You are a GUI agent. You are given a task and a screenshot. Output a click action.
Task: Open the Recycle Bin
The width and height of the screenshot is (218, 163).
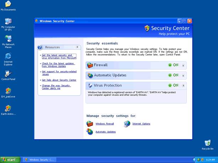207,143
